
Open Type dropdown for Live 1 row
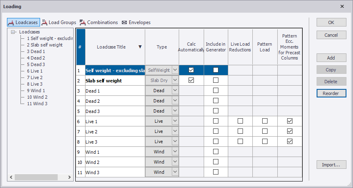click(x=175, y=121)
